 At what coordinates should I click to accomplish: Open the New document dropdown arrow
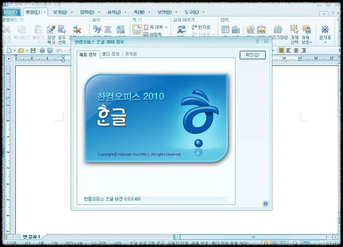[15, 50]
